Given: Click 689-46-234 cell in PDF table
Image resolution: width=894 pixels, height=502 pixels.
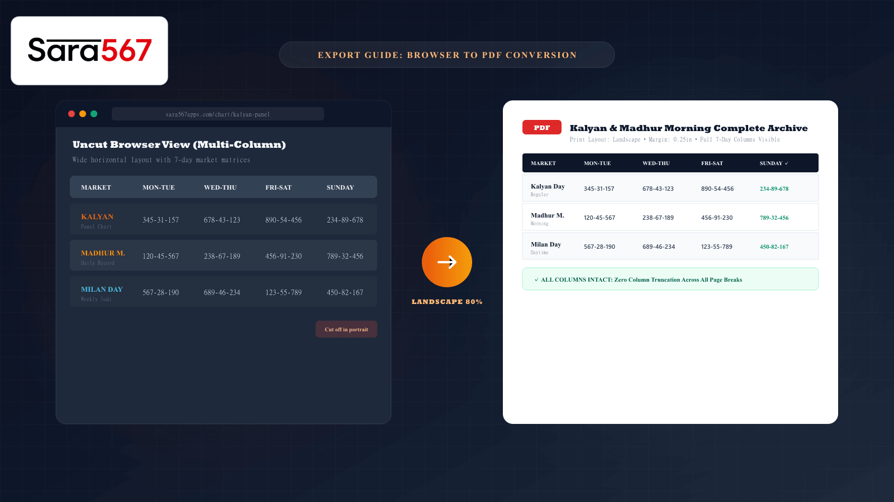Looking at the screenshot, I should coord(659,247).
